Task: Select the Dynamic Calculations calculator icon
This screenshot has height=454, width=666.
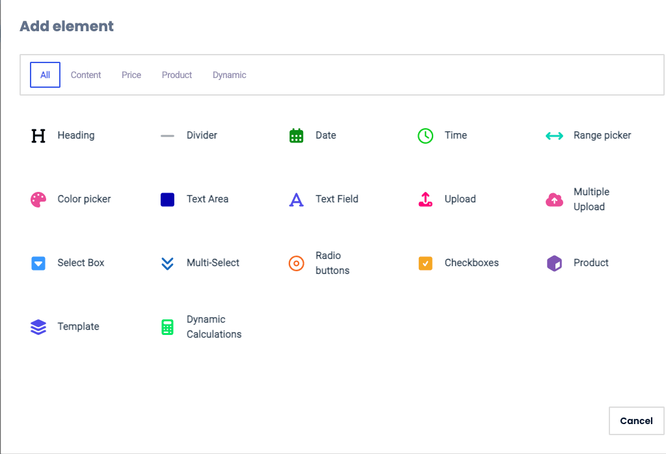Action: [167, 327]
